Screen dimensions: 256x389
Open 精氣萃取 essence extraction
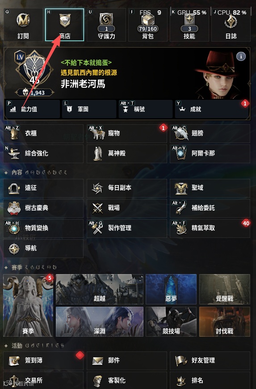210,228
